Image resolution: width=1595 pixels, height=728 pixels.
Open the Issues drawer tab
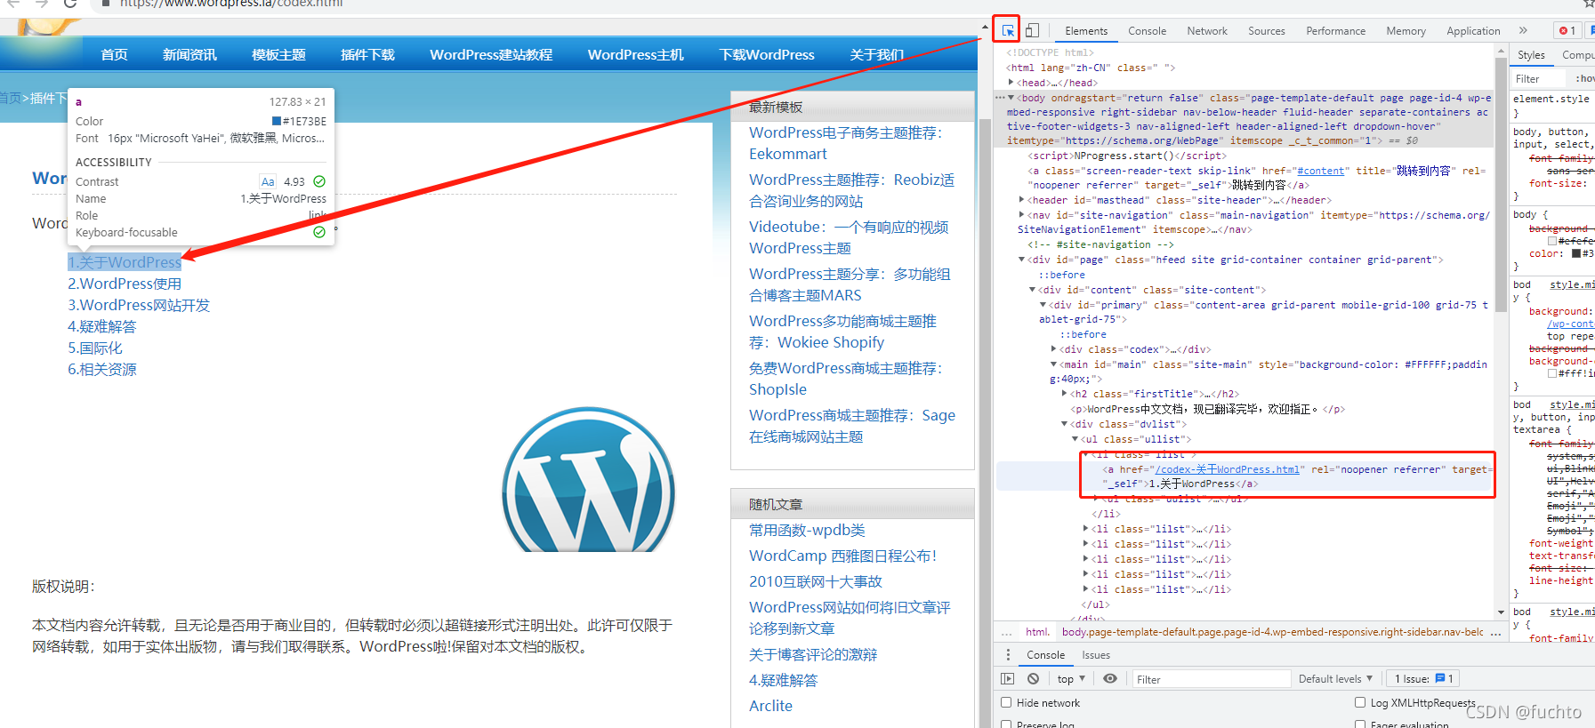coord(1095,655)
